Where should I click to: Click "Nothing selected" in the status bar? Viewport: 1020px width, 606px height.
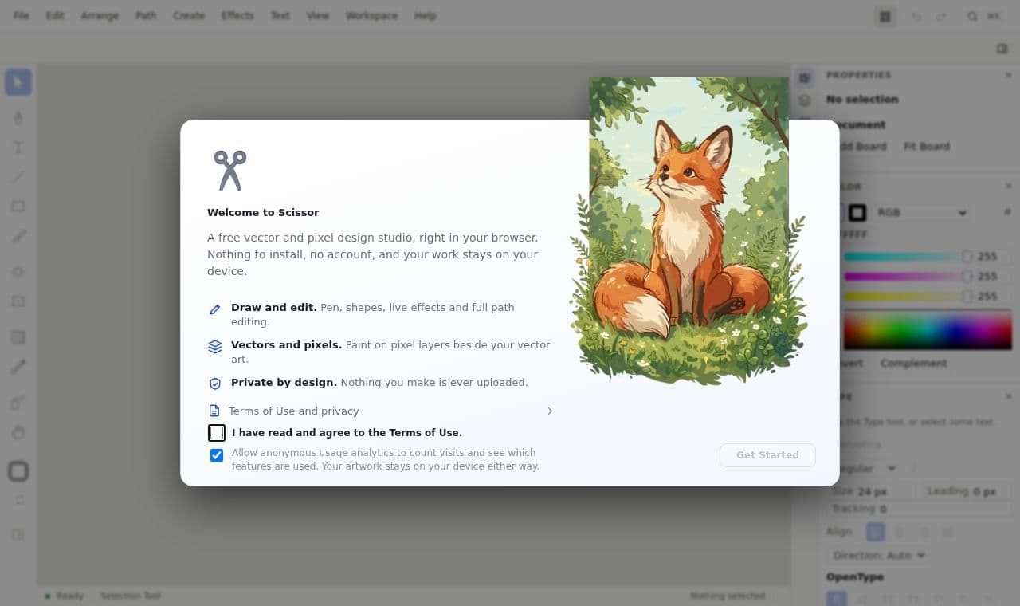coord(728,596)
